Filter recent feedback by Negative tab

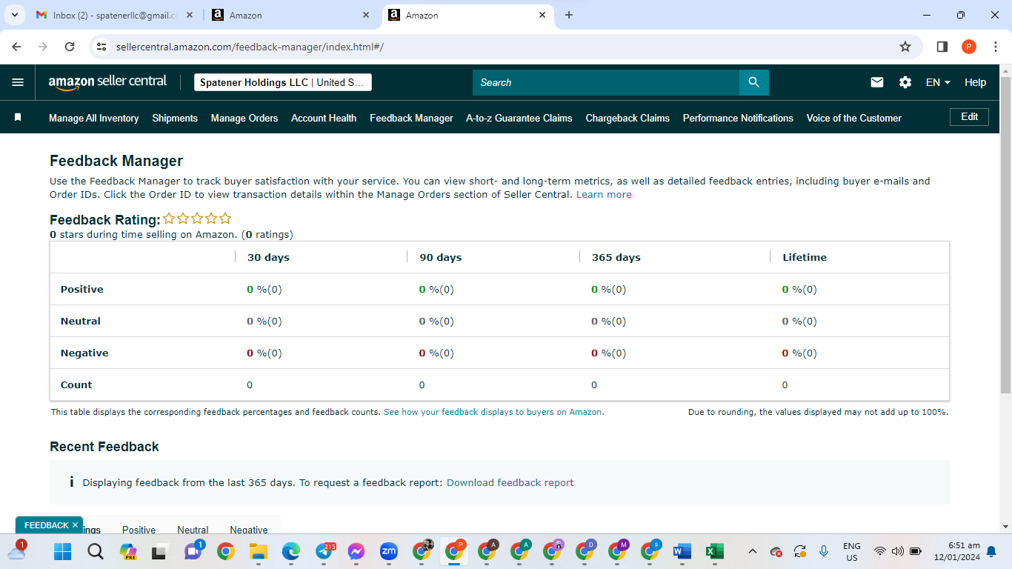point(249,530)
